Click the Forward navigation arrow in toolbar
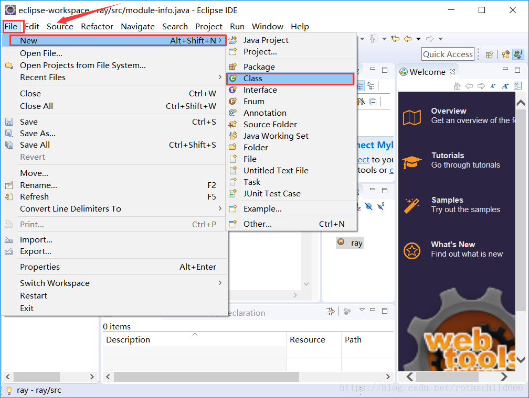529x398 pixels. (429, 39)
